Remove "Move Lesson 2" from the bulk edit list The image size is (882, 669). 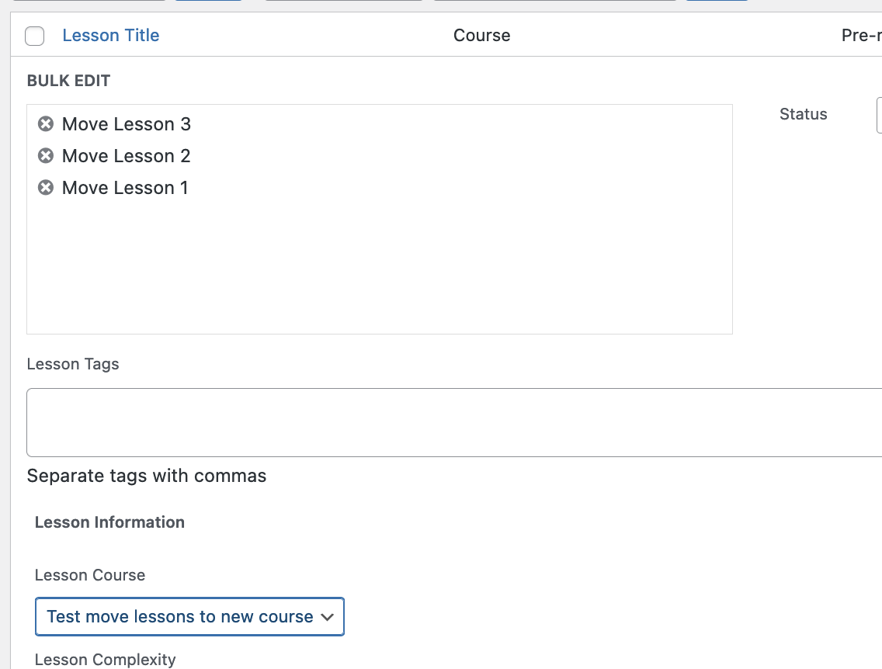45,155
